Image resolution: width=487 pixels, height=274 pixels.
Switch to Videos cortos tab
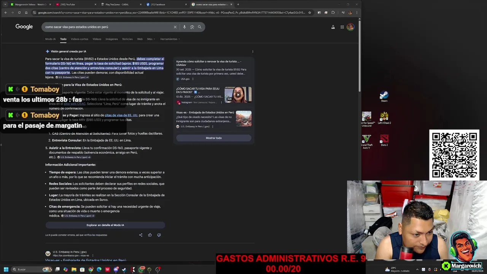80,39
